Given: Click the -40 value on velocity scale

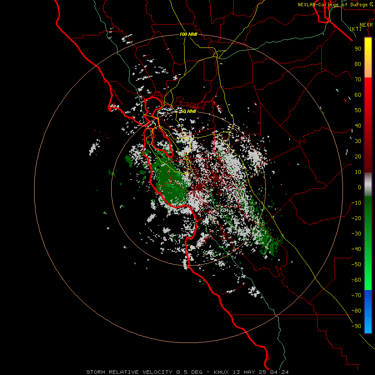Looking at the screenshot, I should pyautogui.click(x=356, y=249).
